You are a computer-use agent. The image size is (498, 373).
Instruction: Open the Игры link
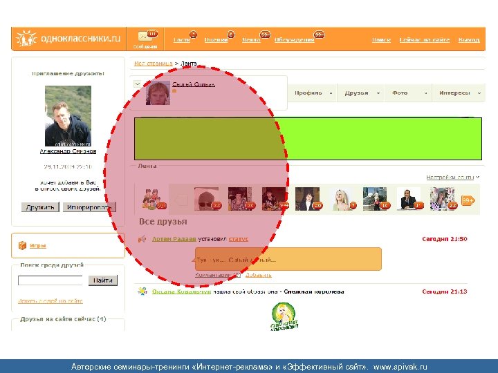click(x=38, y=245)
